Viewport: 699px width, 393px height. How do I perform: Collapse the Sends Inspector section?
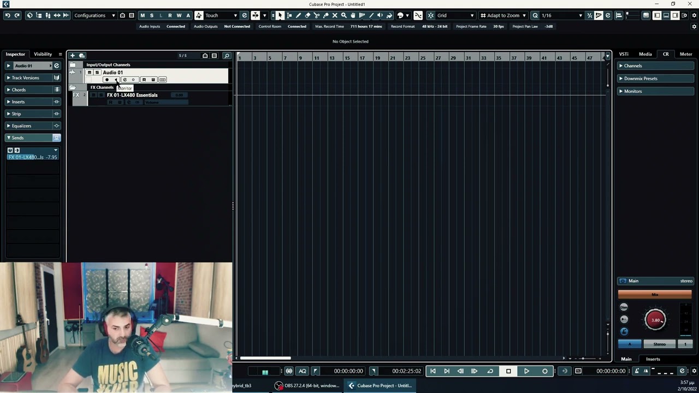click(x=29, y=138)
